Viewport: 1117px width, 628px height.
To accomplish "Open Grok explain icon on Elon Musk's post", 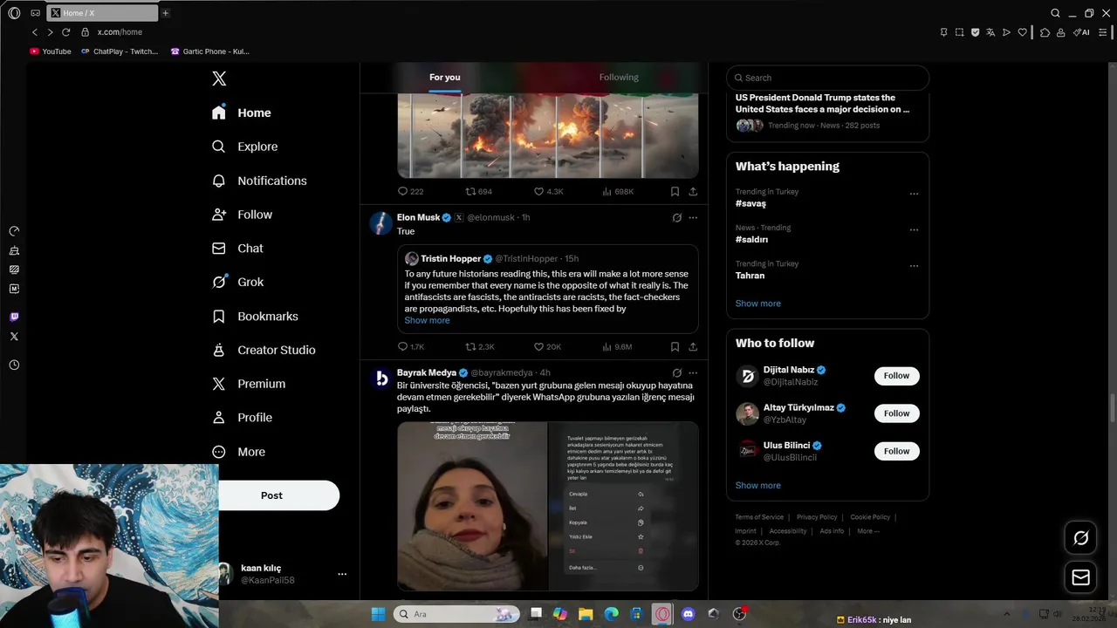I will (x=676, y=218).
